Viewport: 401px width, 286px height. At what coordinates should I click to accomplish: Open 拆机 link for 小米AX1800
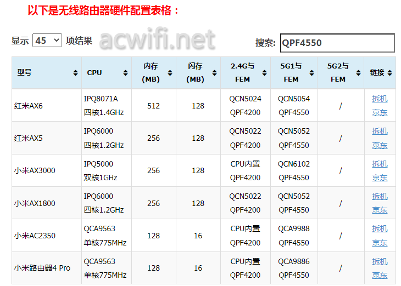coord(380,197)
